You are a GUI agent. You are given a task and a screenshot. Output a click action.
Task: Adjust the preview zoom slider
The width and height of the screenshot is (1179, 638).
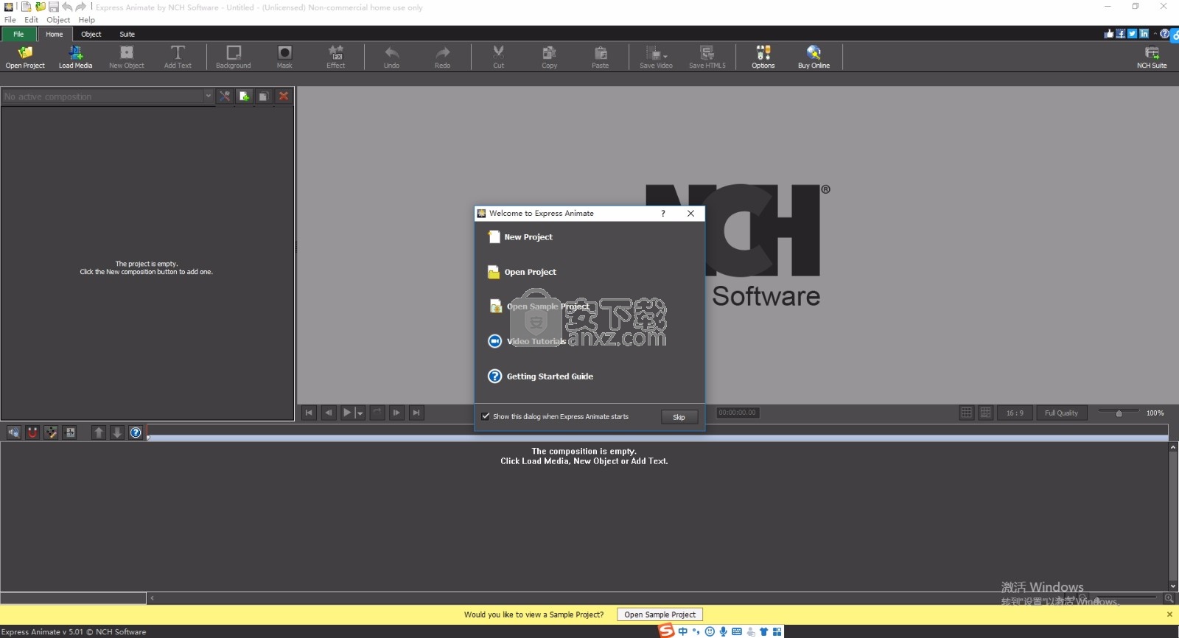tap(1119, 413)
